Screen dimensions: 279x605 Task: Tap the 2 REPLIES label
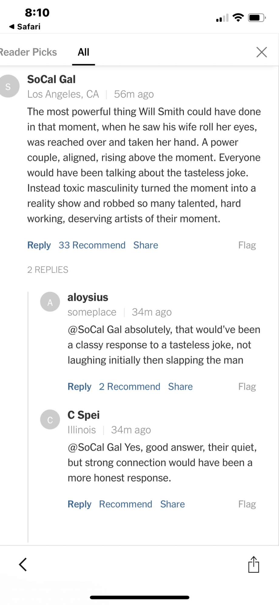tap(48, 270)
